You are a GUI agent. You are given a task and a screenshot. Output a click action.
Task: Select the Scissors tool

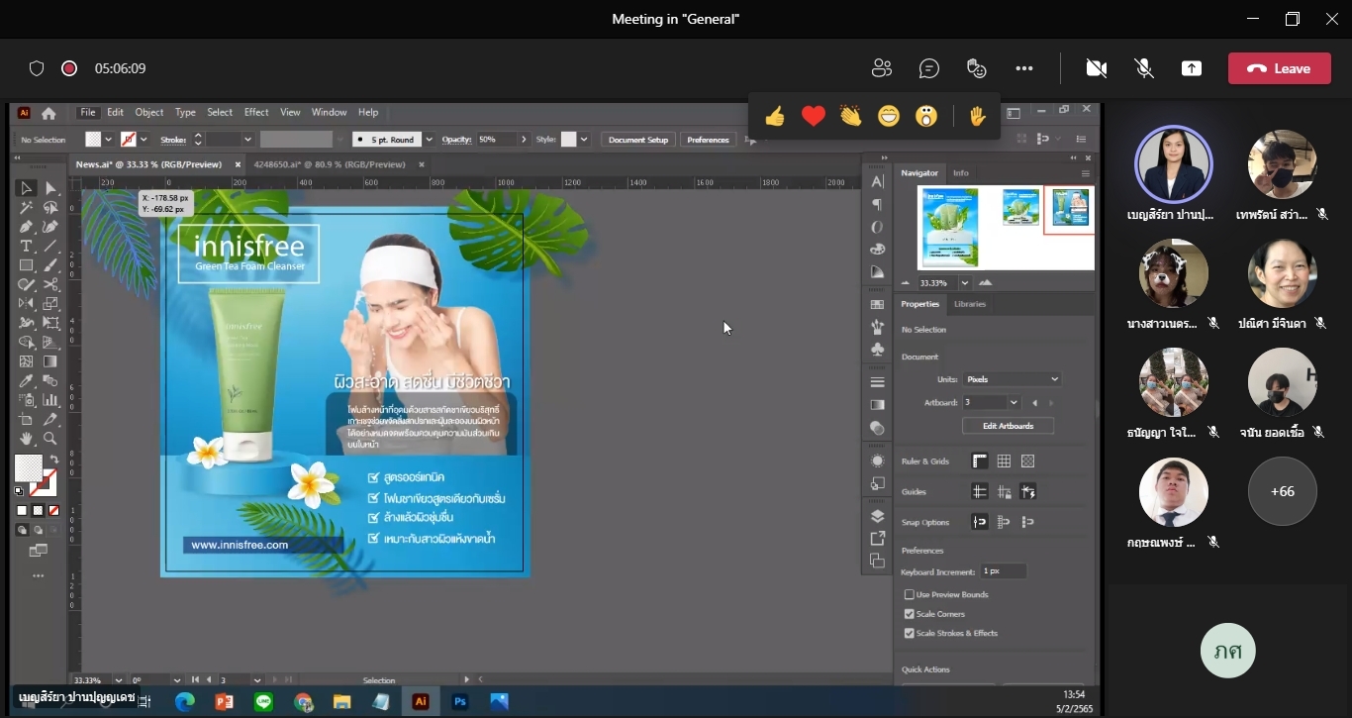(50, 284)
